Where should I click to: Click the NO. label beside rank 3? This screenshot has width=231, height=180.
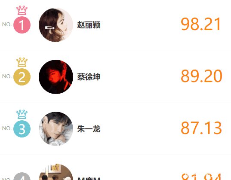click(7, 128)
